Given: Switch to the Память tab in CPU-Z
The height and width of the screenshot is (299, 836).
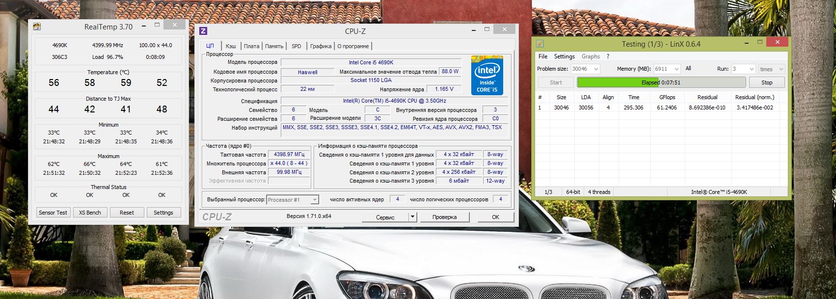Looking at the screenshot, I should 274,46.
